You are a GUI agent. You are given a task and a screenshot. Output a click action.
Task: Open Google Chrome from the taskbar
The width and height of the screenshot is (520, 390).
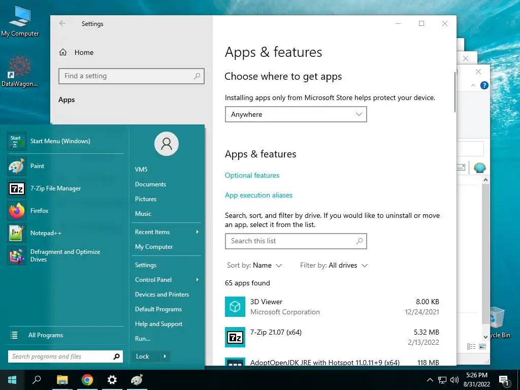coord(87,380)
